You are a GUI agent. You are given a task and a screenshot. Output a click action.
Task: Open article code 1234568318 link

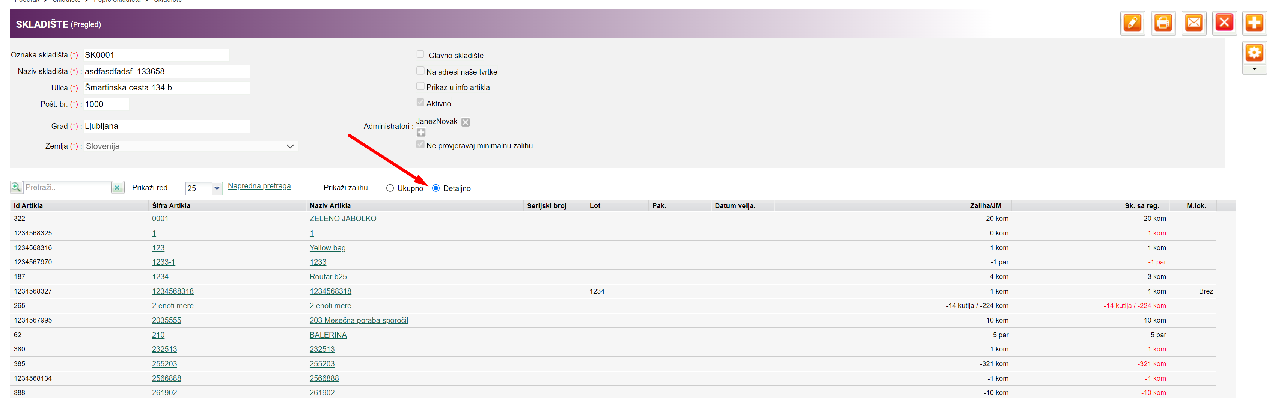(173, 291)
